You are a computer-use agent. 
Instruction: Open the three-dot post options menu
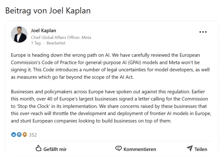203,32
